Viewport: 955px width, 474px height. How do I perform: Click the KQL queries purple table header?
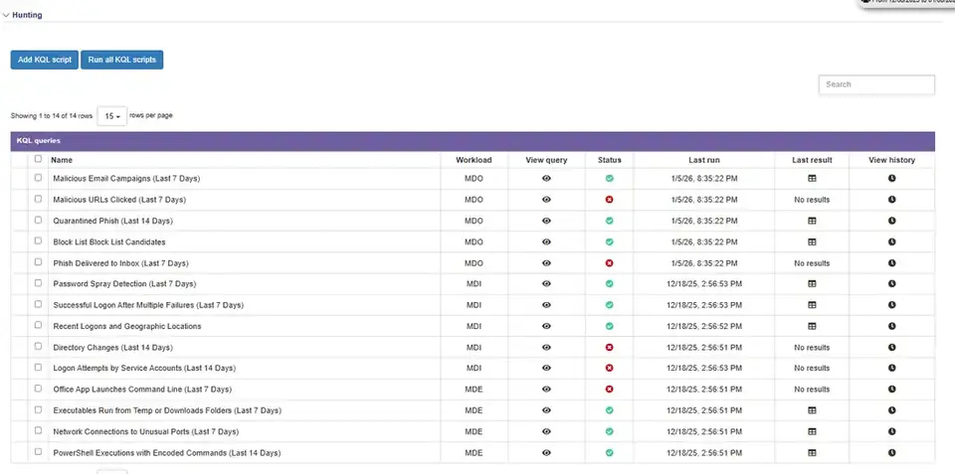click(473, 141)
